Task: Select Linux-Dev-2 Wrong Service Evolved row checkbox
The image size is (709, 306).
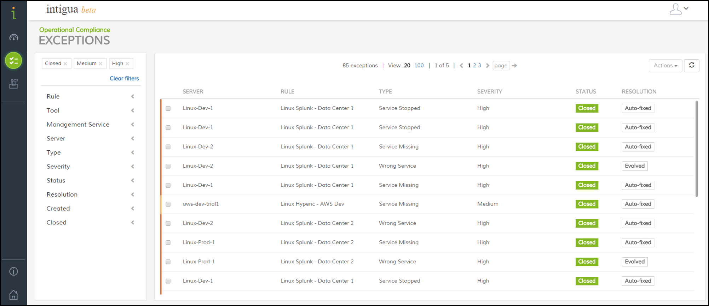Action: [168, 166]
